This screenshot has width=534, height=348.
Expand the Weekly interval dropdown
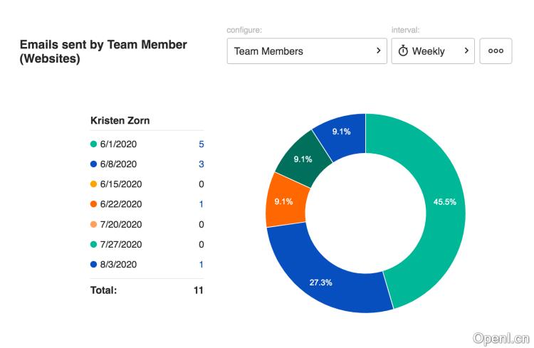pyautogui.click(x=433, y=51)
